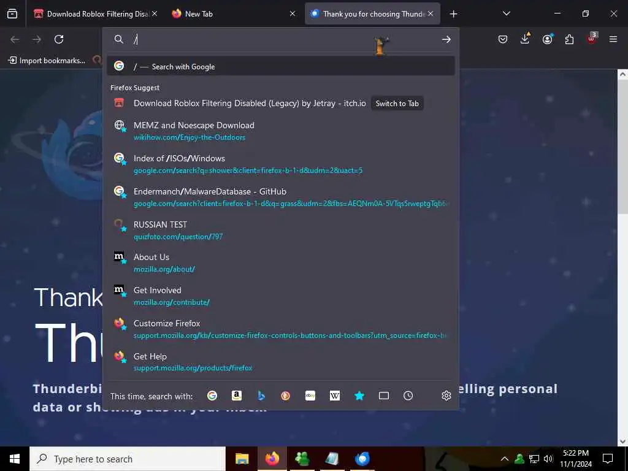
Task: Open Index of /ISOs/Windows suggestion
Action: (x=281, y=164)
